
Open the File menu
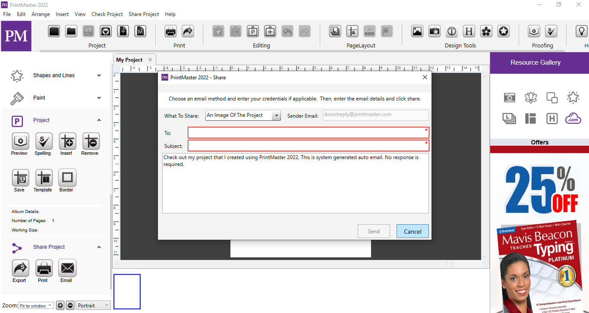[7, 14]
